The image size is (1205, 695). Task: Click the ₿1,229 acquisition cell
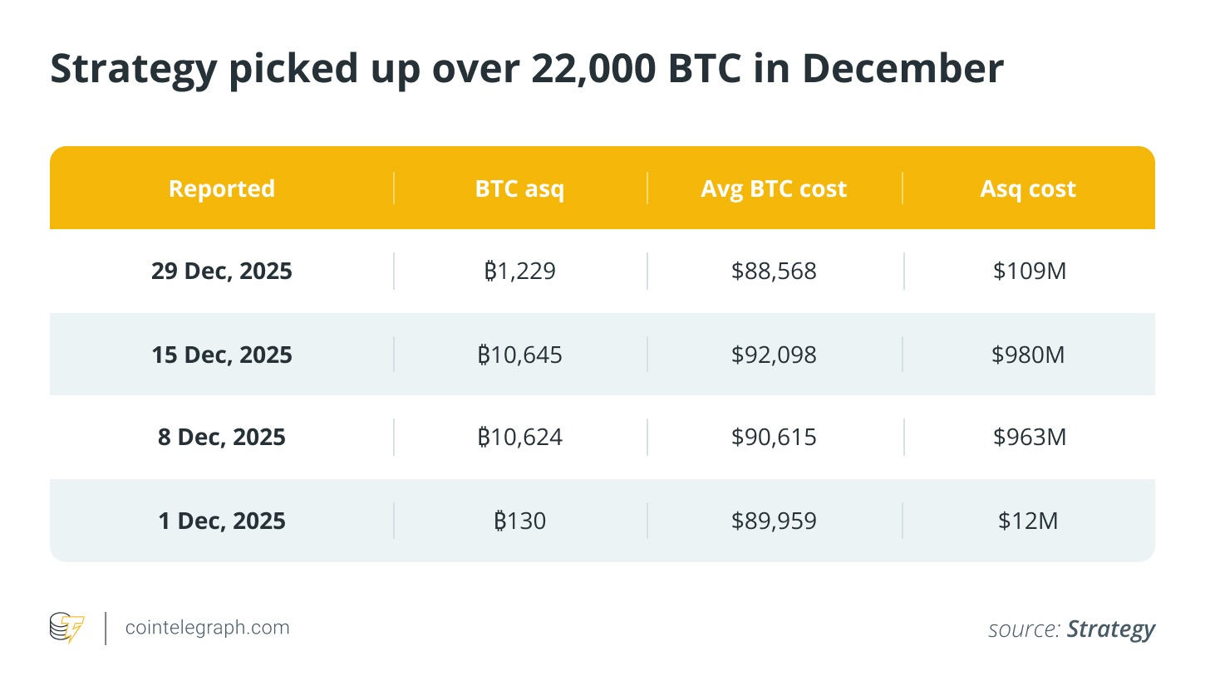coord(519,272)
